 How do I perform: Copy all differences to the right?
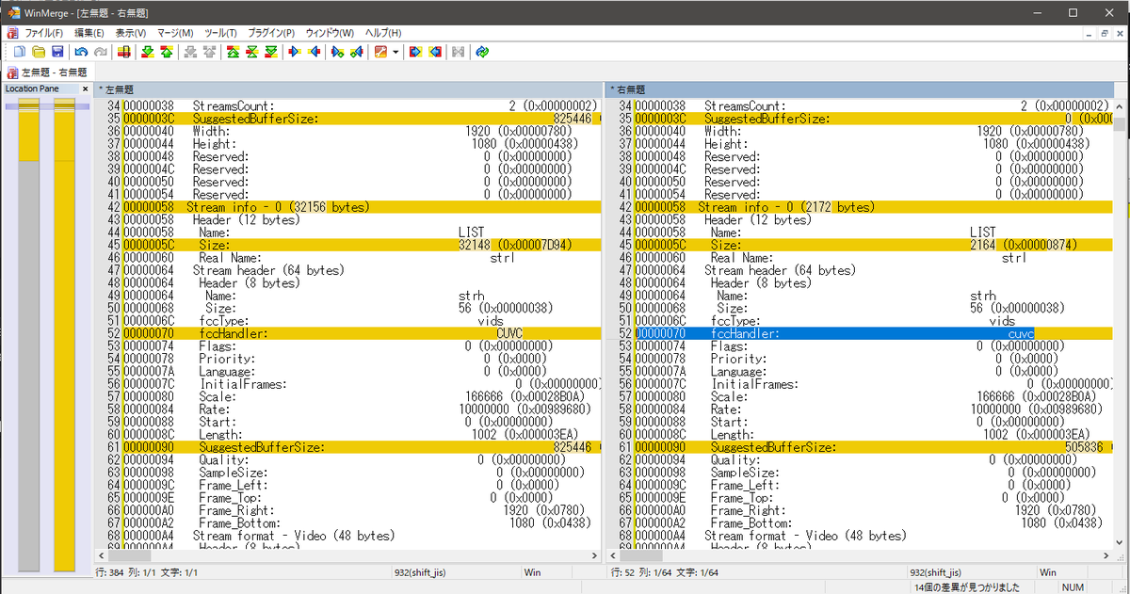point(414,51)
